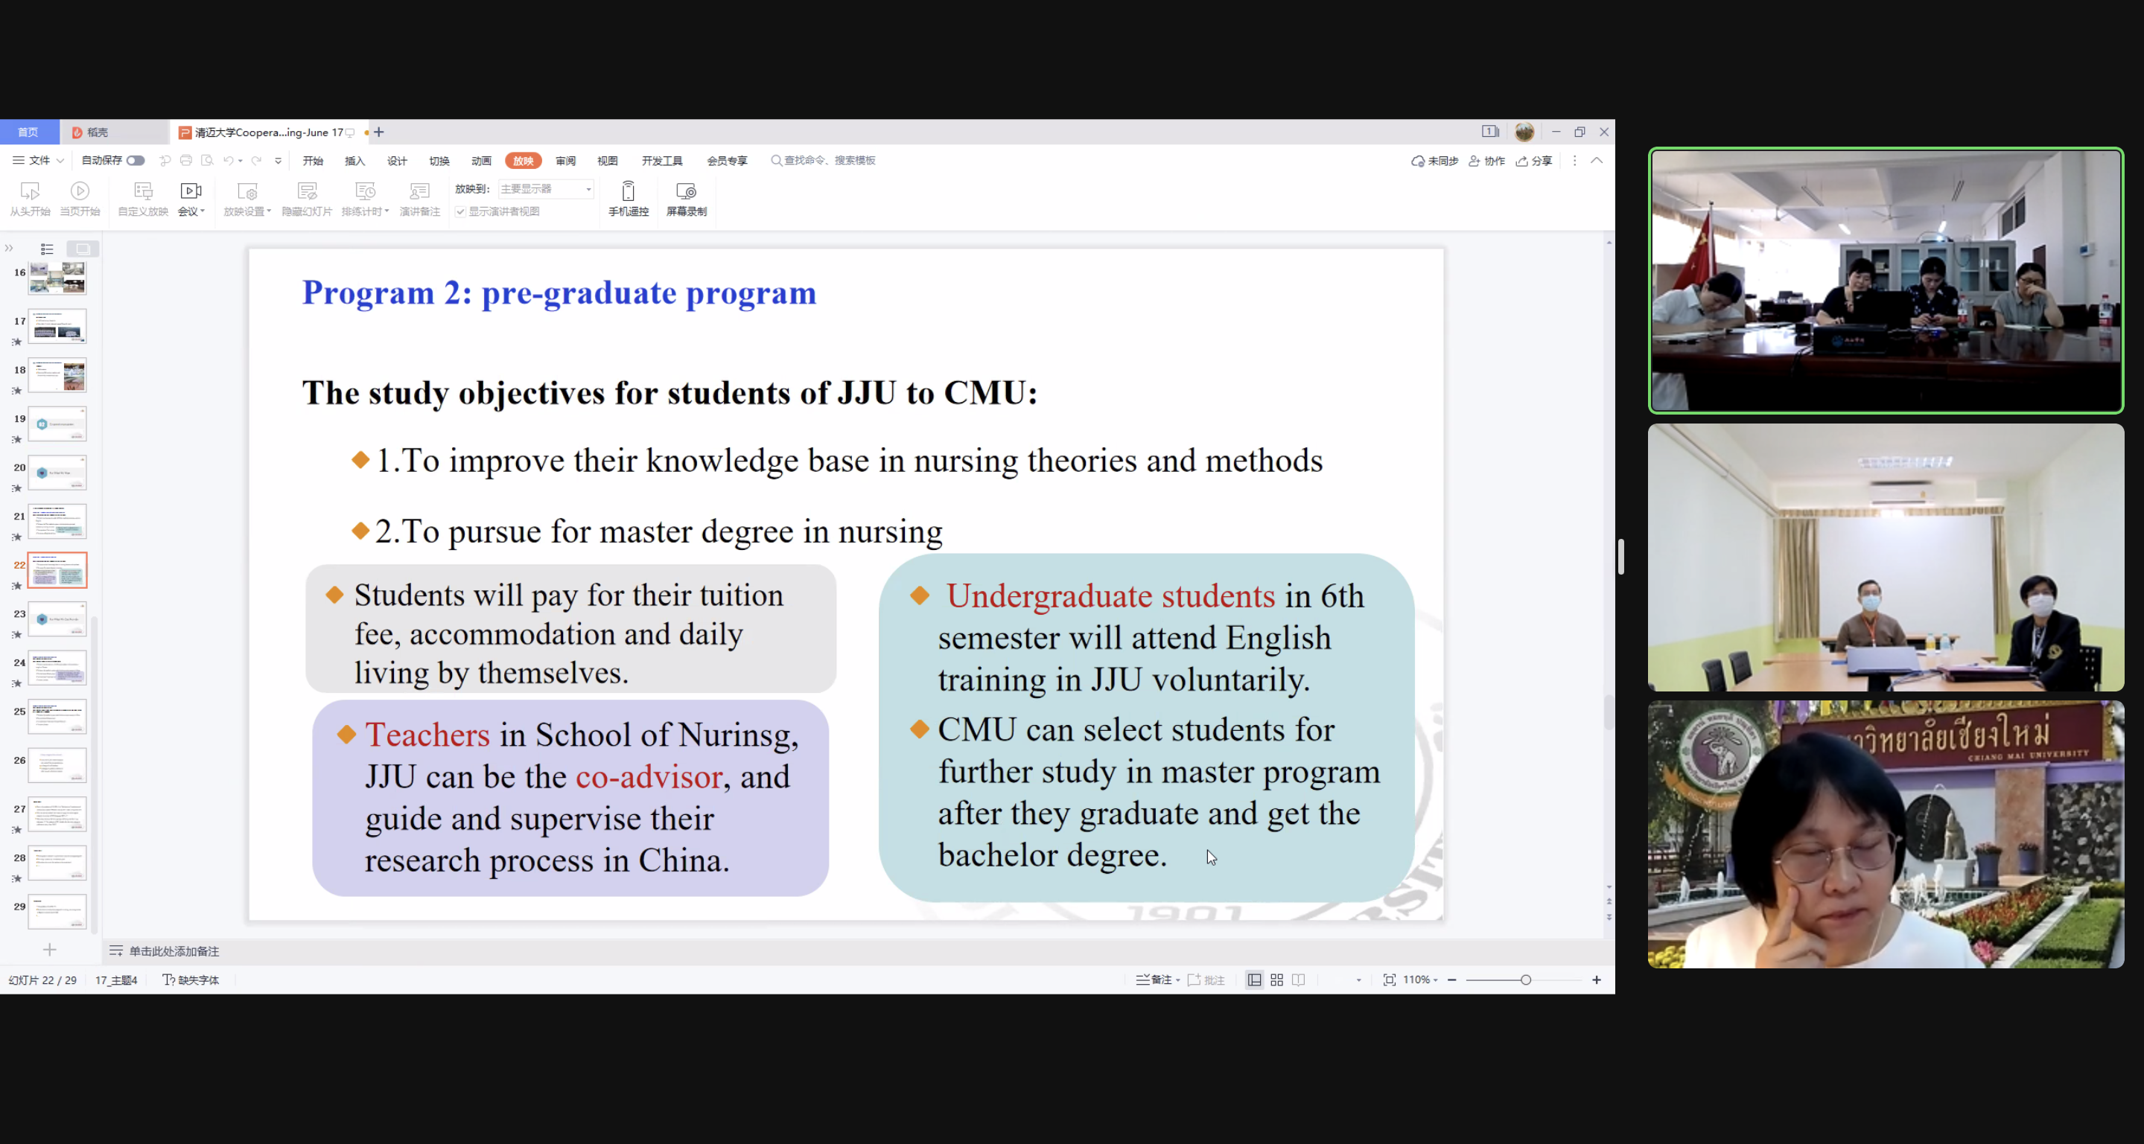The image size is (2144, 1144).
Task: Select slide 27 thumbnail
Action: (x=57, y=814)
